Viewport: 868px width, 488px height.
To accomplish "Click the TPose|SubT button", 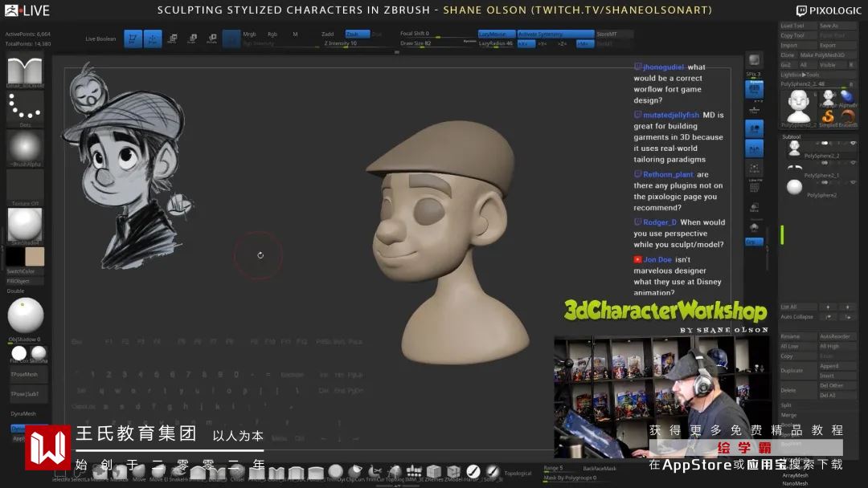I will [27, 394].
